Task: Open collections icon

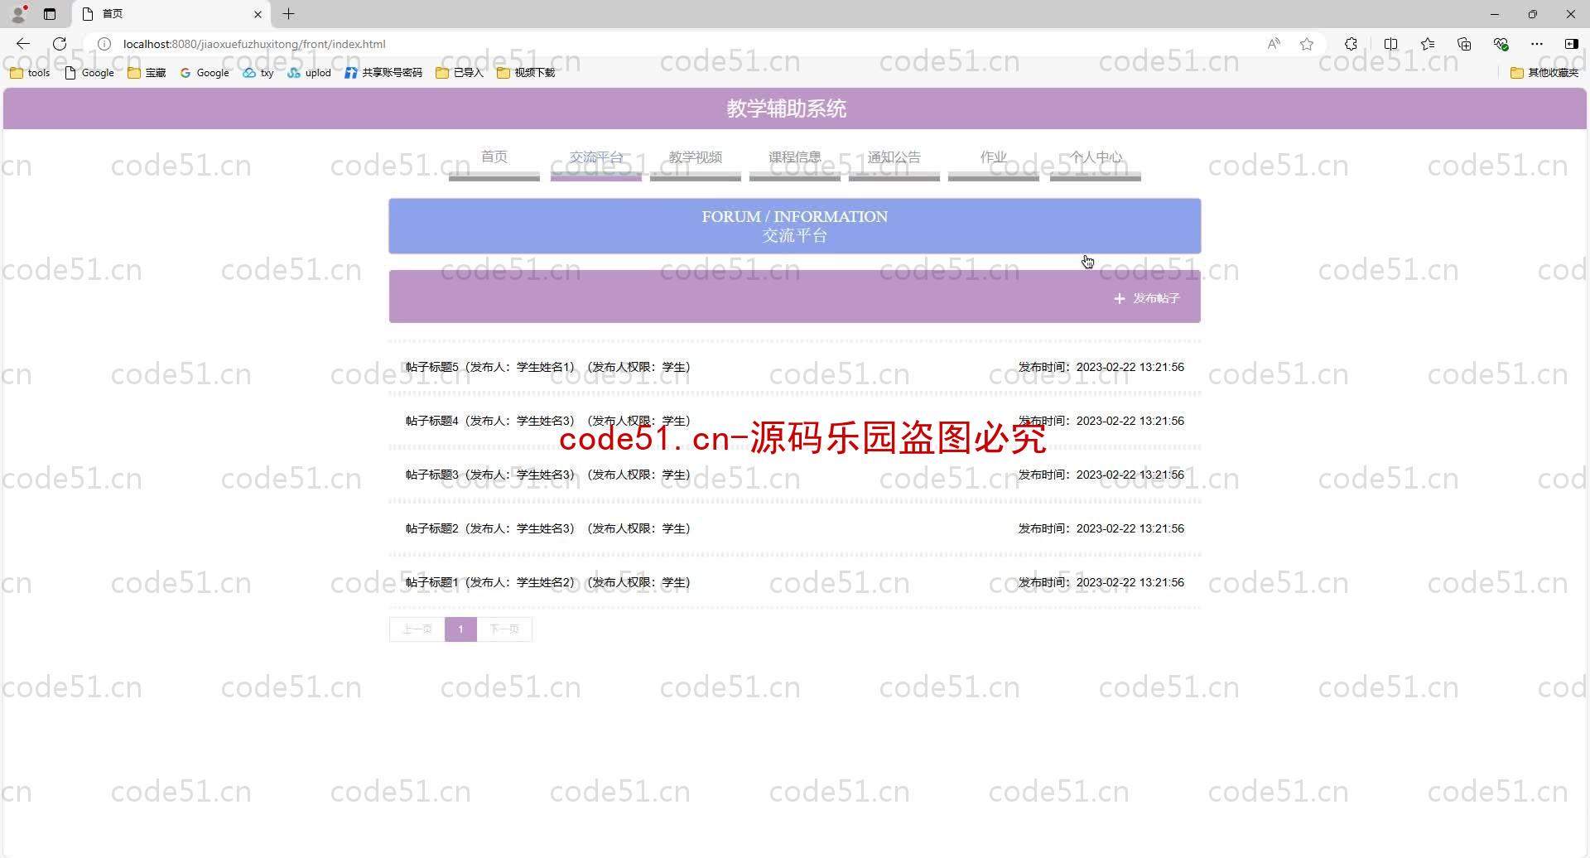Action: pos(1464,44)
